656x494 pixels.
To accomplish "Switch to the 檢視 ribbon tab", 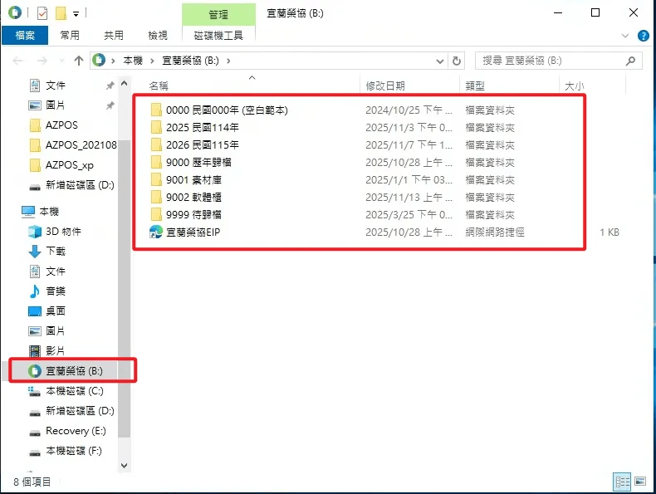I will [157, 36].
